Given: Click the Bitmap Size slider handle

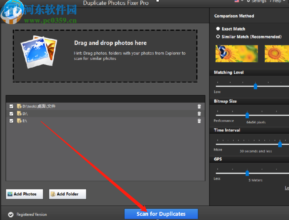Looking at the screenshot, I should tap(247, 115).
